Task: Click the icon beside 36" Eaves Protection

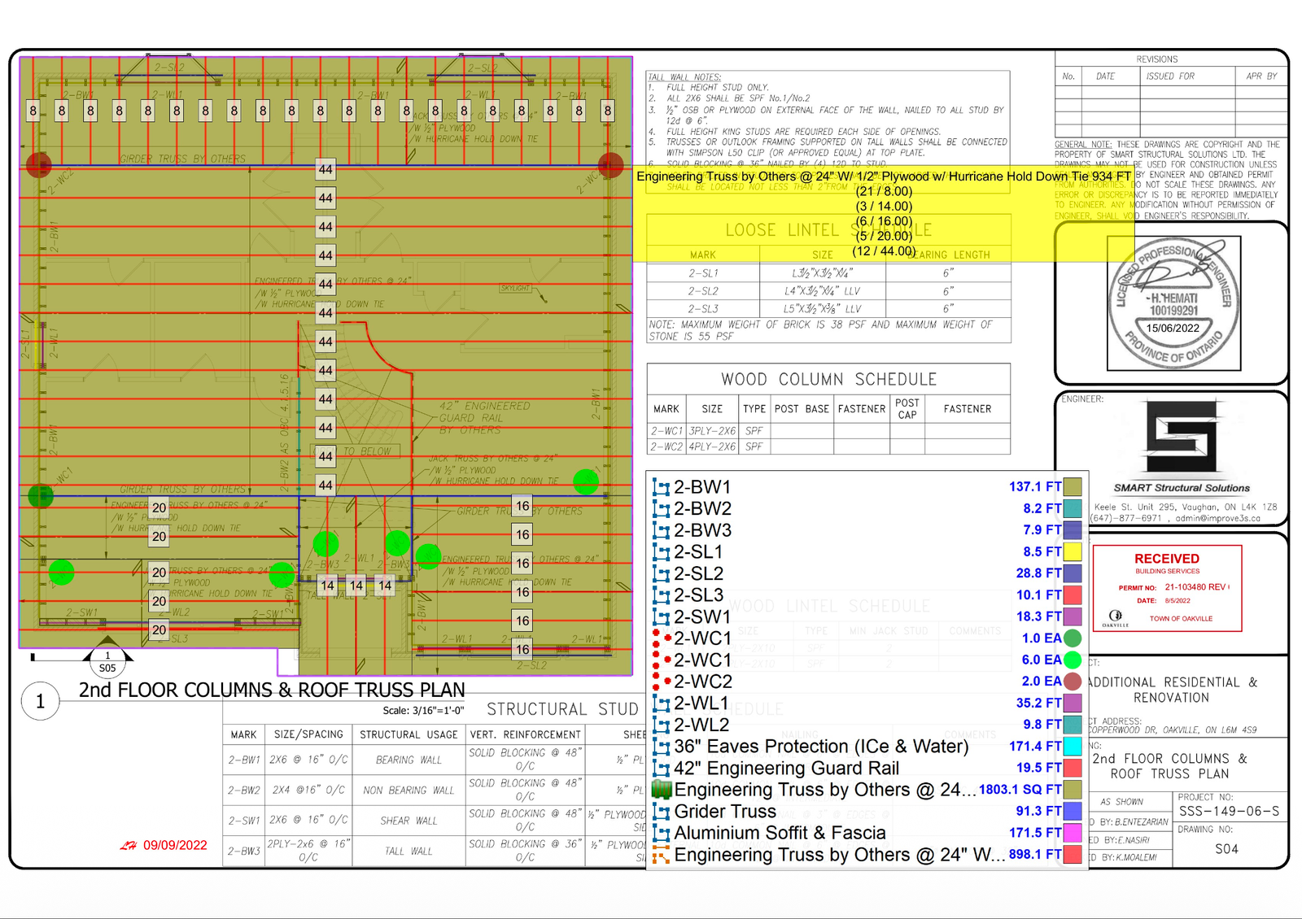Action: point(661,747)
